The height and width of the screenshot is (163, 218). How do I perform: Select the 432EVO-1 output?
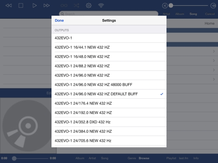point(109,38)
